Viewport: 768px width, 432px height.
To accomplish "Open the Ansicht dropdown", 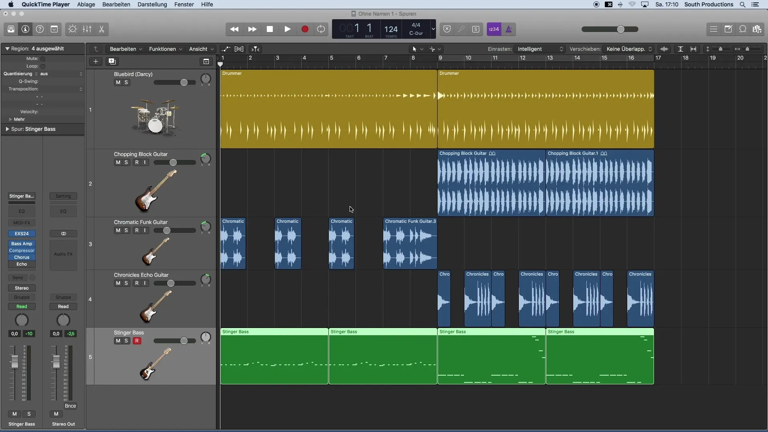I will click(x=201, y=49).
